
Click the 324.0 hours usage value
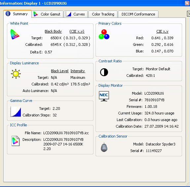[159, 113]
